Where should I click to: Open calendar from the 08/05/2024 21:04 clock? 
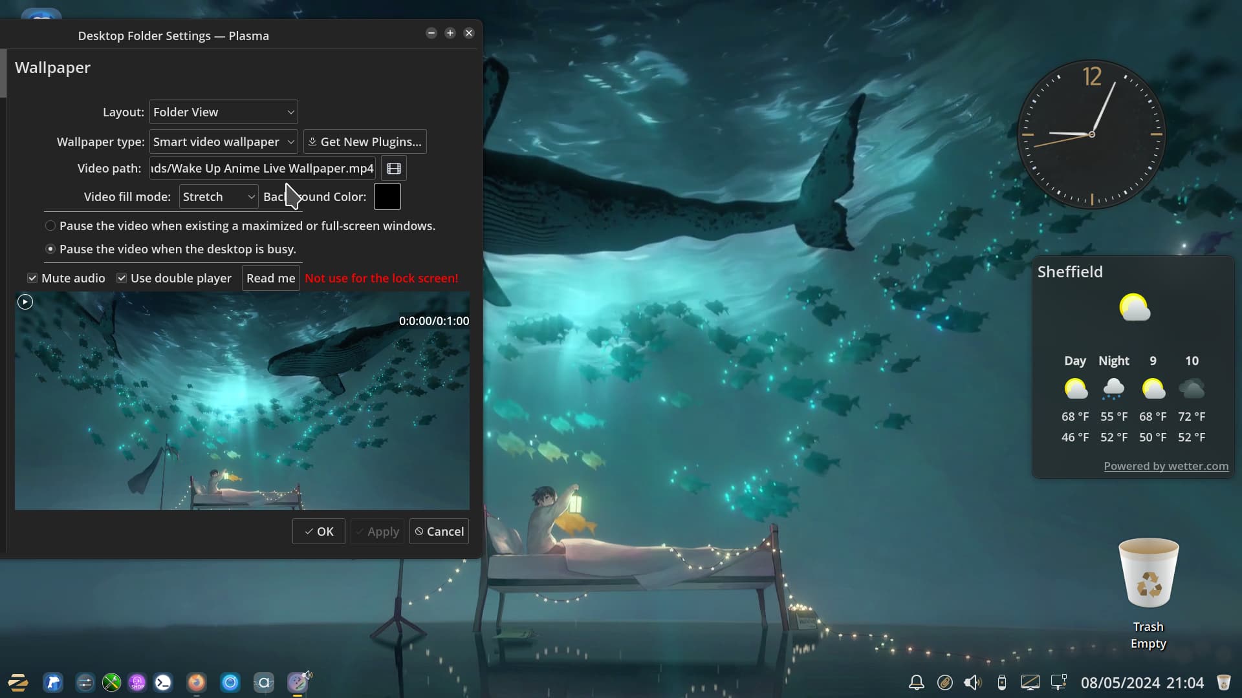coord(1142,682)
